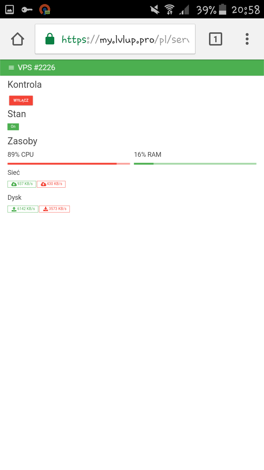Viewport: 264px width, 470px height.
Task: Tap the VPN key status icon
Action: (27, 10)
